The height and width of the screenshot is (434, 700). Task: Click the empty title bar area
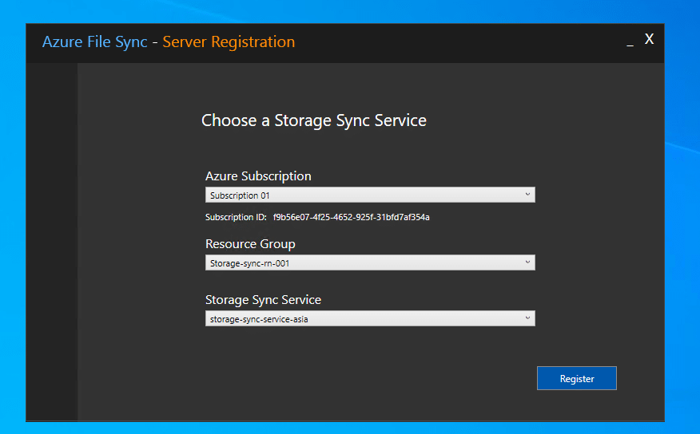click(x=455, y=42)
